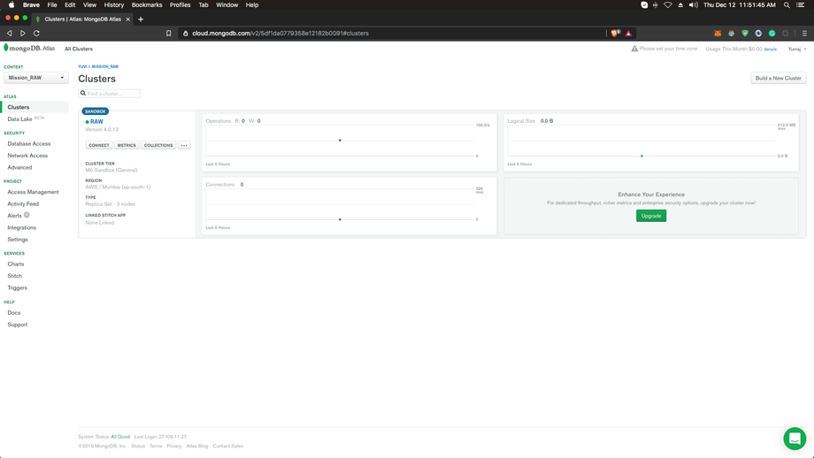The height and width of the screenshot is (458, 814).
Task: Open Stitch service
Action: coord(14,276)
